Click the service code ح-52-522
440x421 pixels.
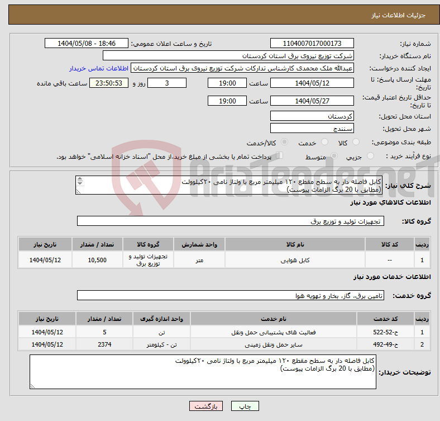386,332
